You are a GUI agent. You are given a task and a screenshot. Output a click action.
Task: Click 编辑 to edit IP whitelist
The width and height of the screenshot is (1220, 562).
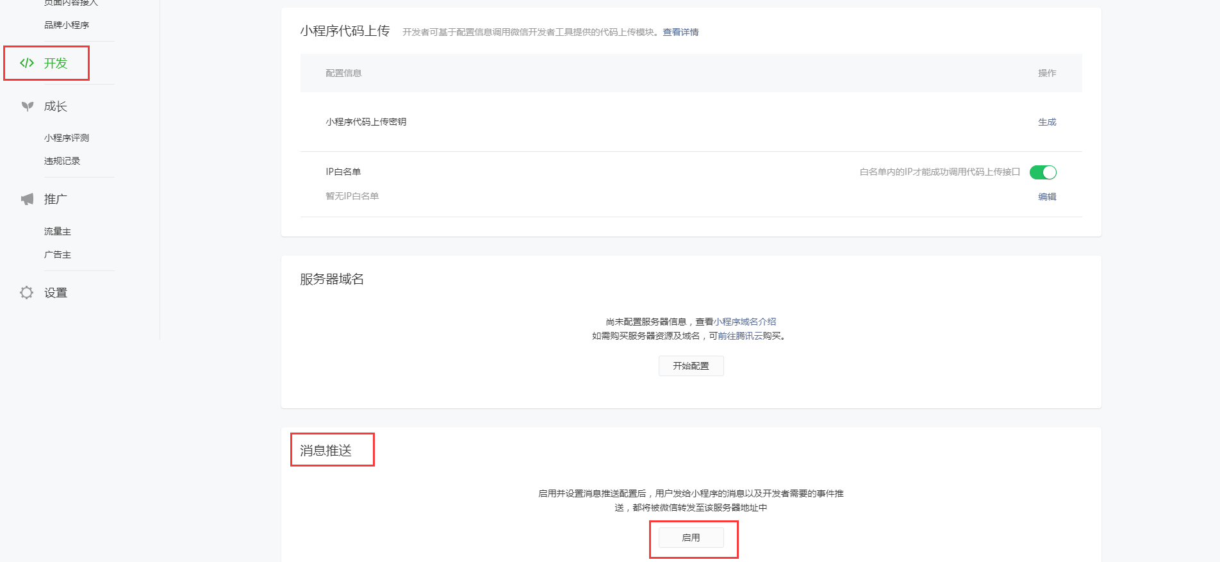(x=1047, y=197)
